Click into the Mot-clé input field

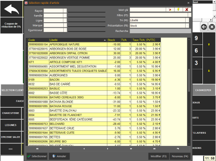tap(148, 10)
